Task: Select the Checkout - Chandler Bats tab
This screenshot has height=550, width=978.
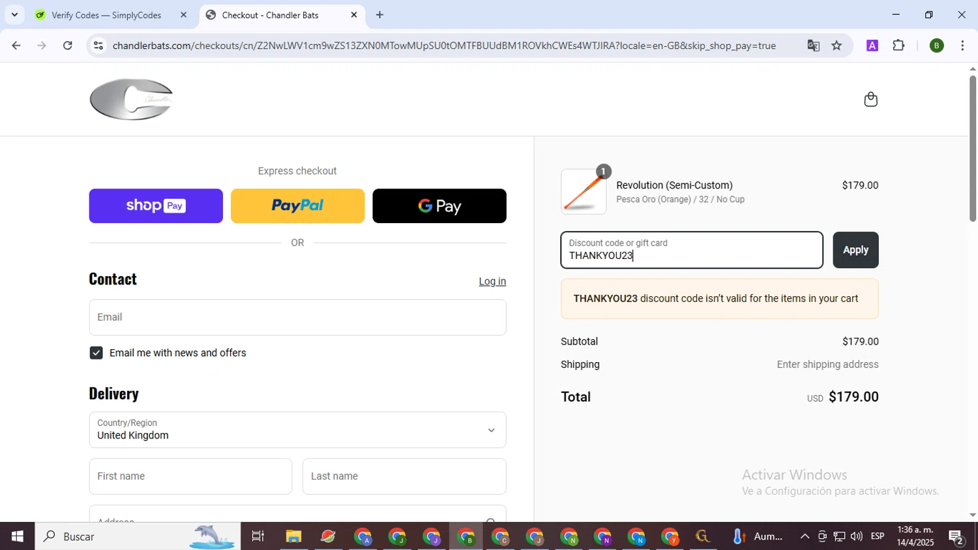Action: pos(270,15)
